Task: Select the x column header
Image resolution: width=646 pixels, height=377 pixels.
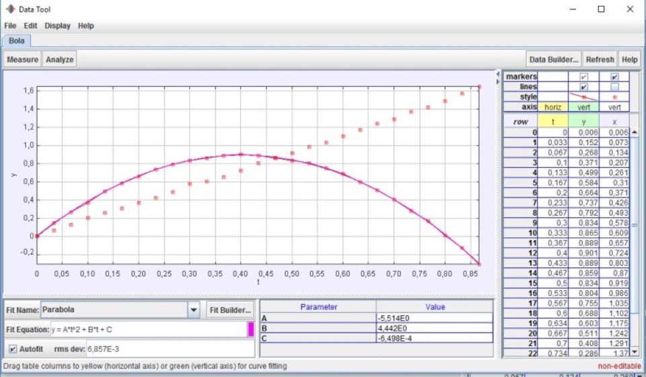Action: tap(614, 122)
